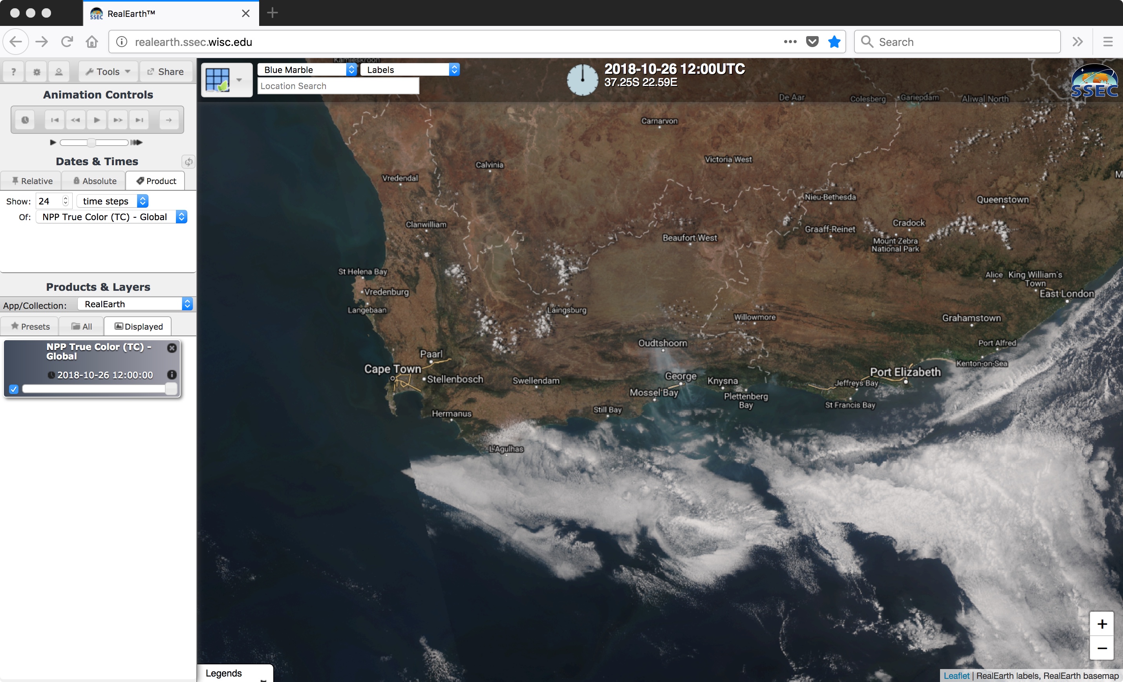Click the Location Search field
1123x682 pixels.
338,86
